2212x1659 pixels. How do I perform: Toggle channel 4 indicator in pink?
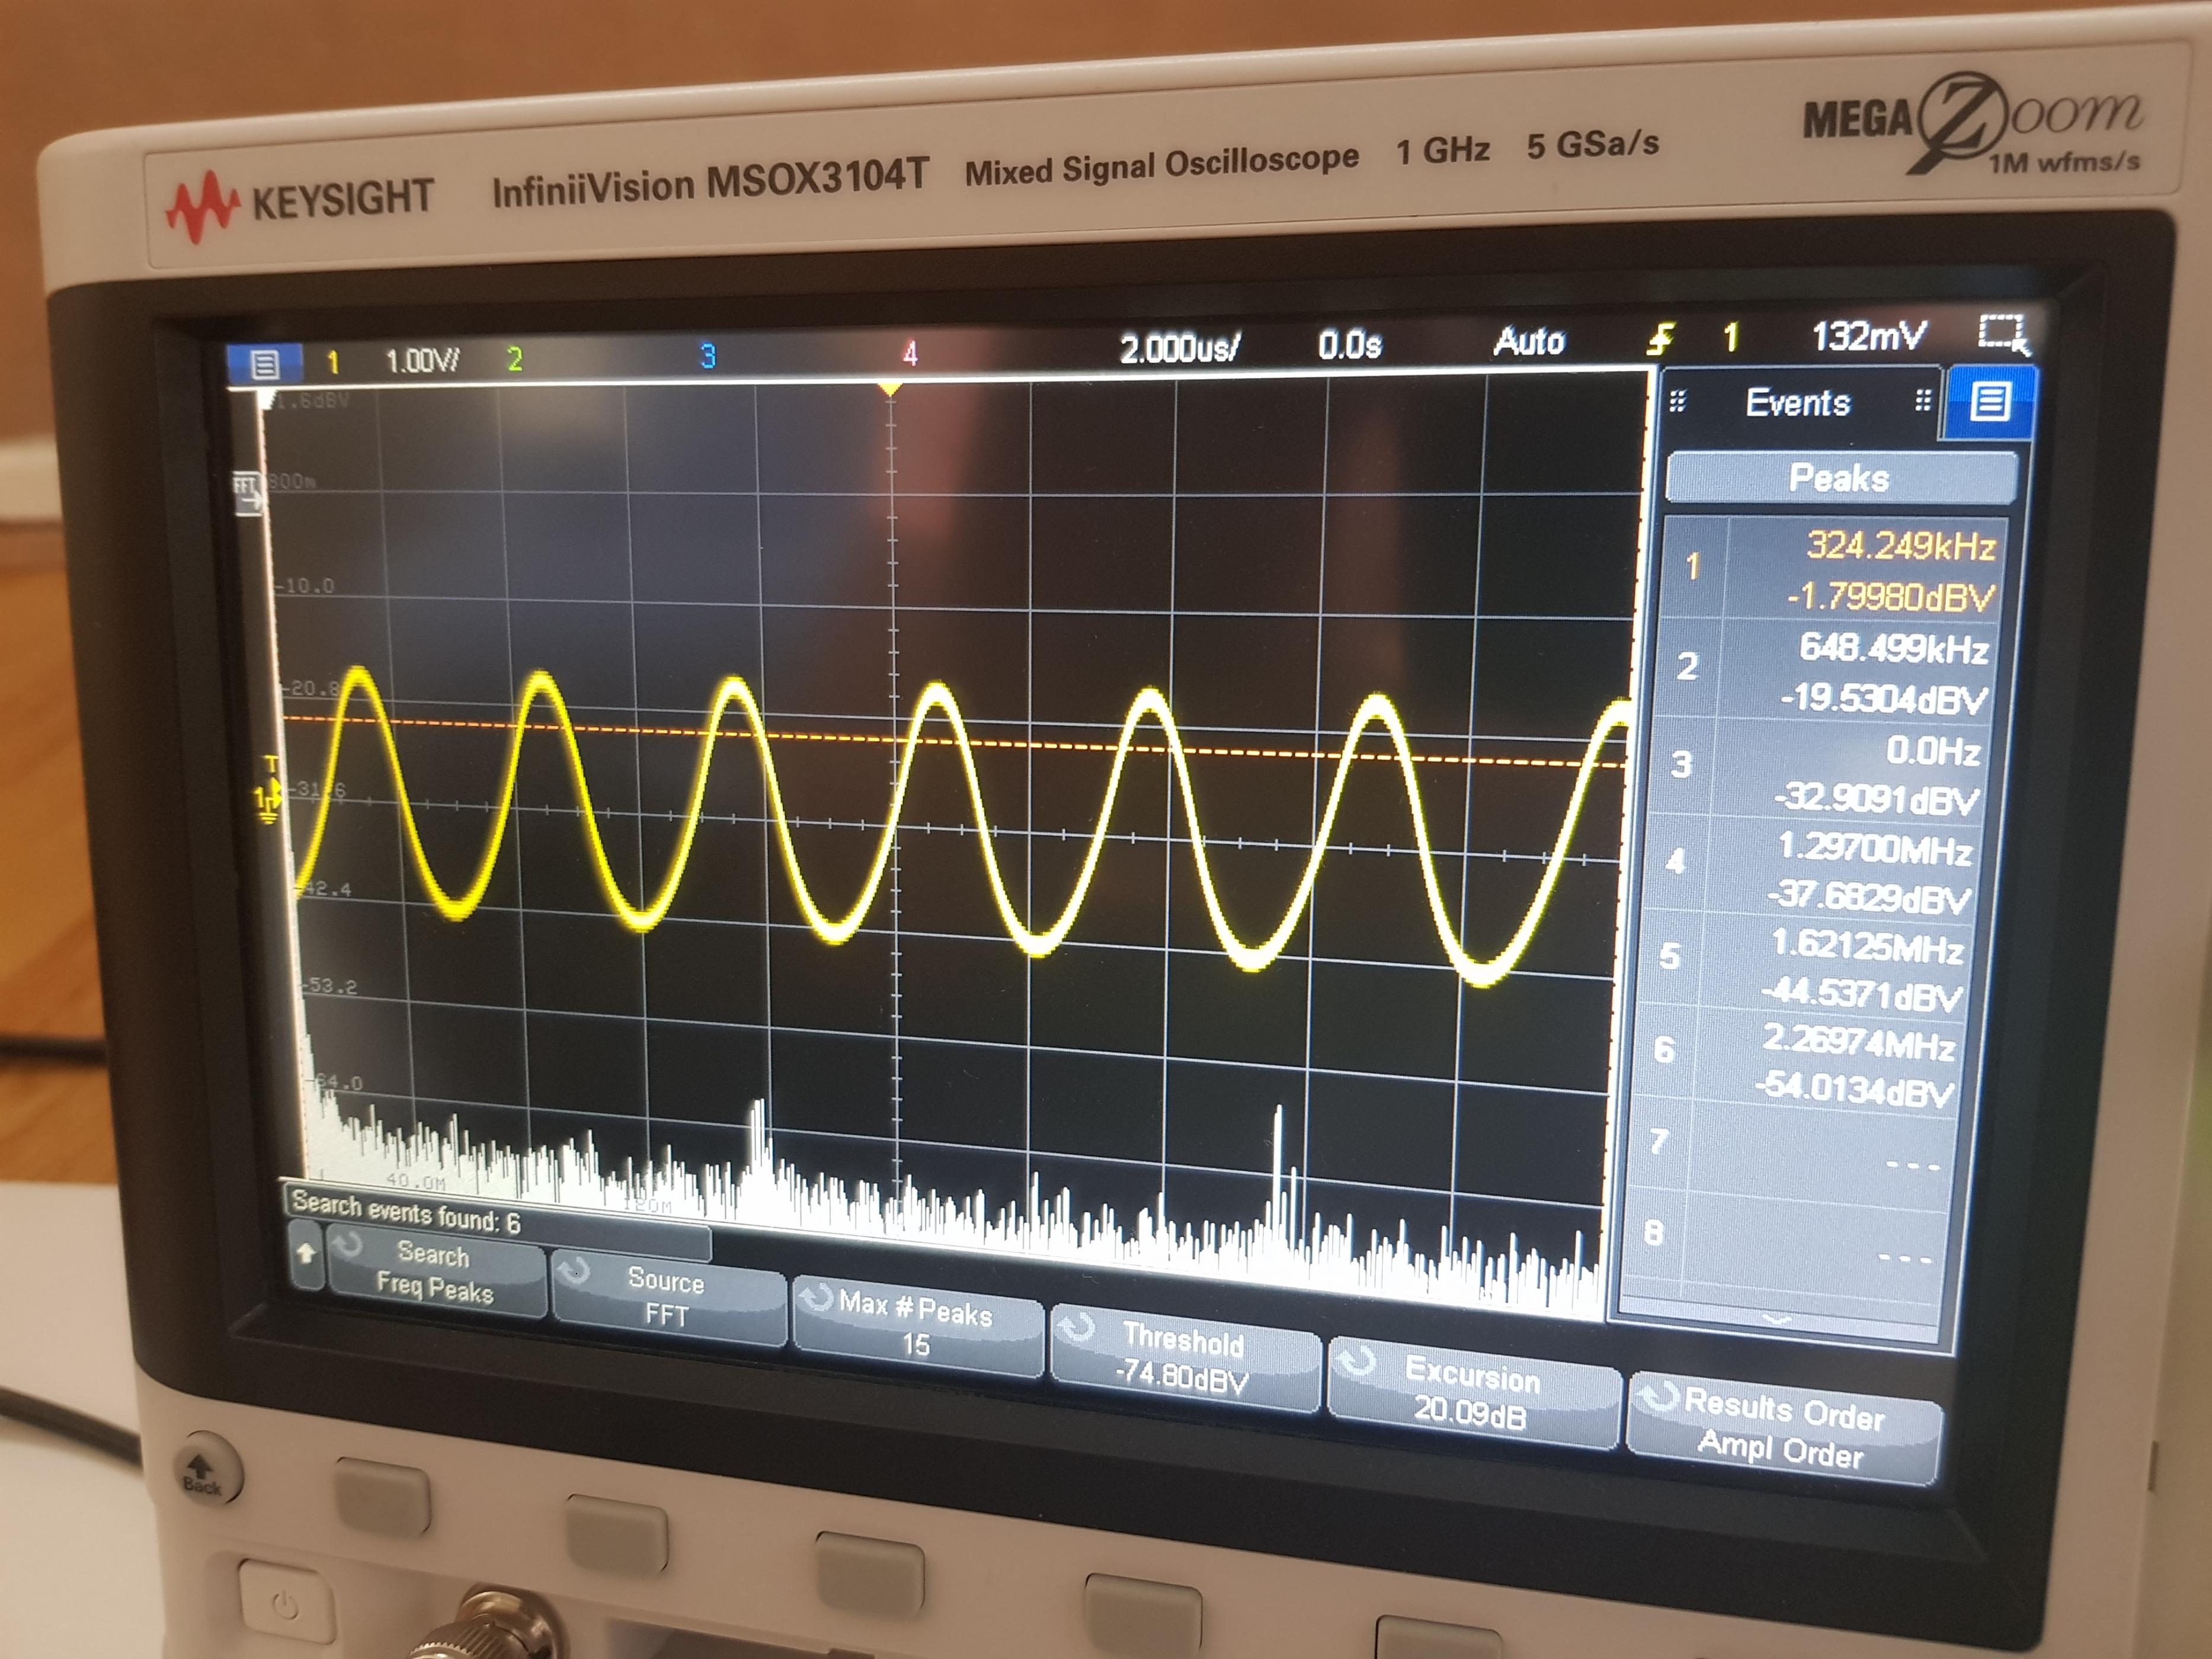(x=910, y=352)
